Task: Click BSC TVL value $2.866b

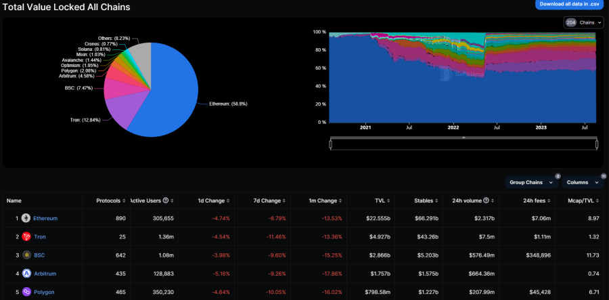Action: click(x=380, y=255)
